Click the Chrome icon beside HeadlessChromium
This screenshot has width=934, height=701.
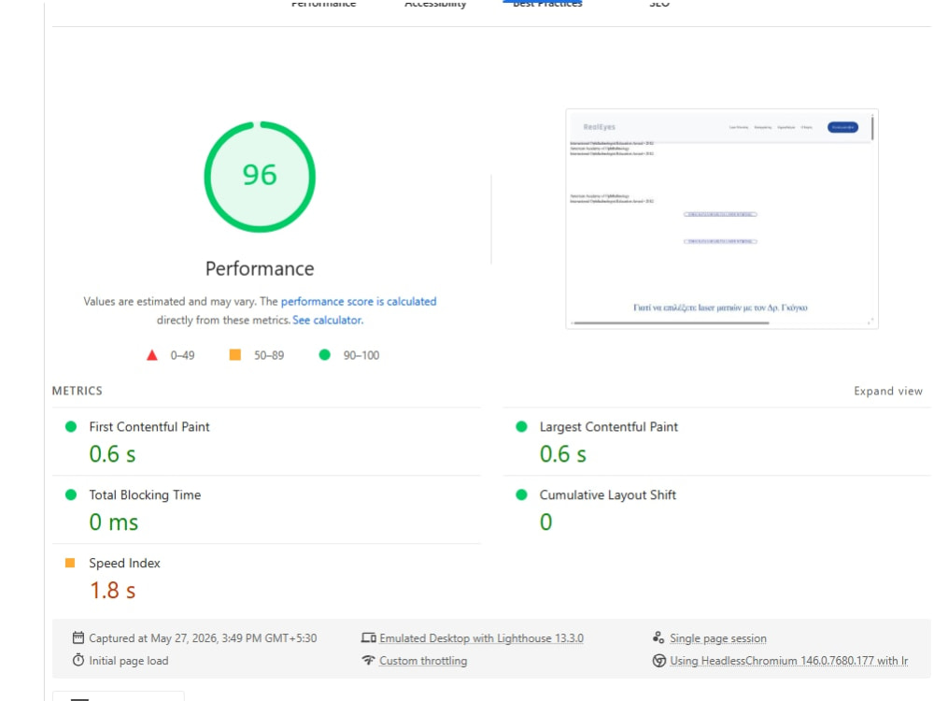[658, 661]
